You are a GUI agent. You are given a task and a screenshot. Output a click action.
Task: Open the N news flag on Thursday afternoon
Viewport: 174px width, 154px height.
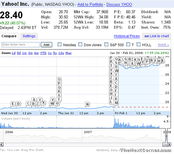(88, 104)
